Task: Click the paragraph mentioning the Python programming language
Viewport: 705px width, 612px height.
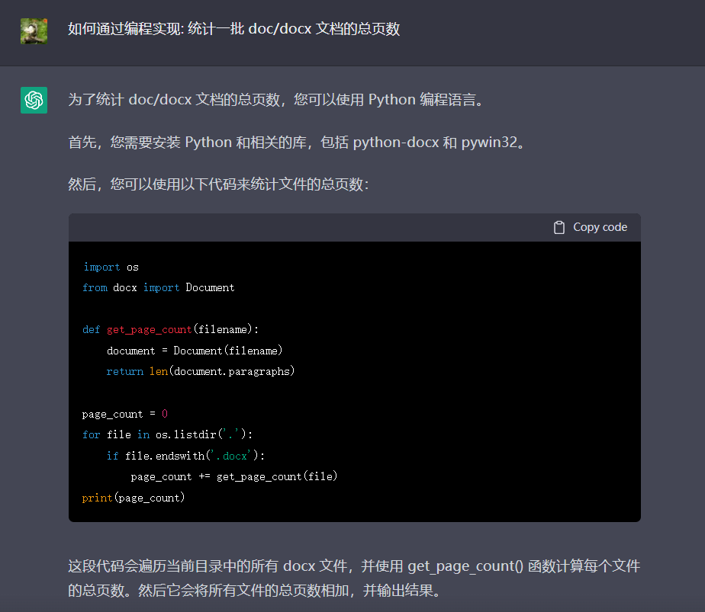Action: click(x=275, y=100)
